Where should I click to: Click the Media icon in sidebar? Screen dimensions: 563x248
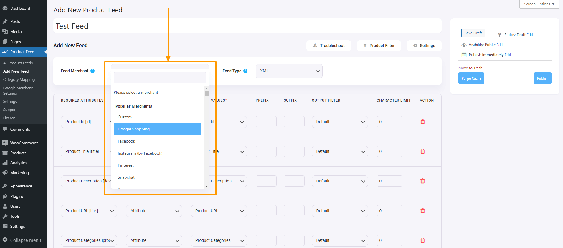click(x=5, y=31)
